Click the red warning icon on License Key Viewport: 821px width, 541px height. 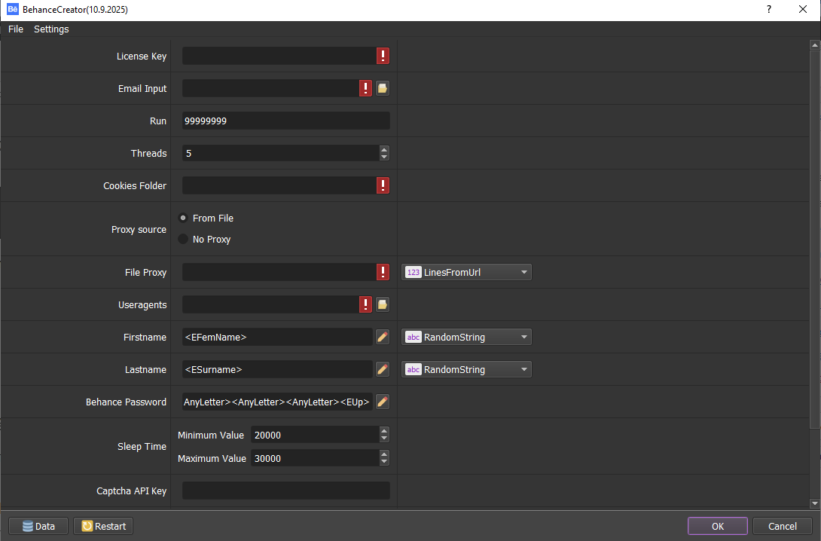point(383,57)
